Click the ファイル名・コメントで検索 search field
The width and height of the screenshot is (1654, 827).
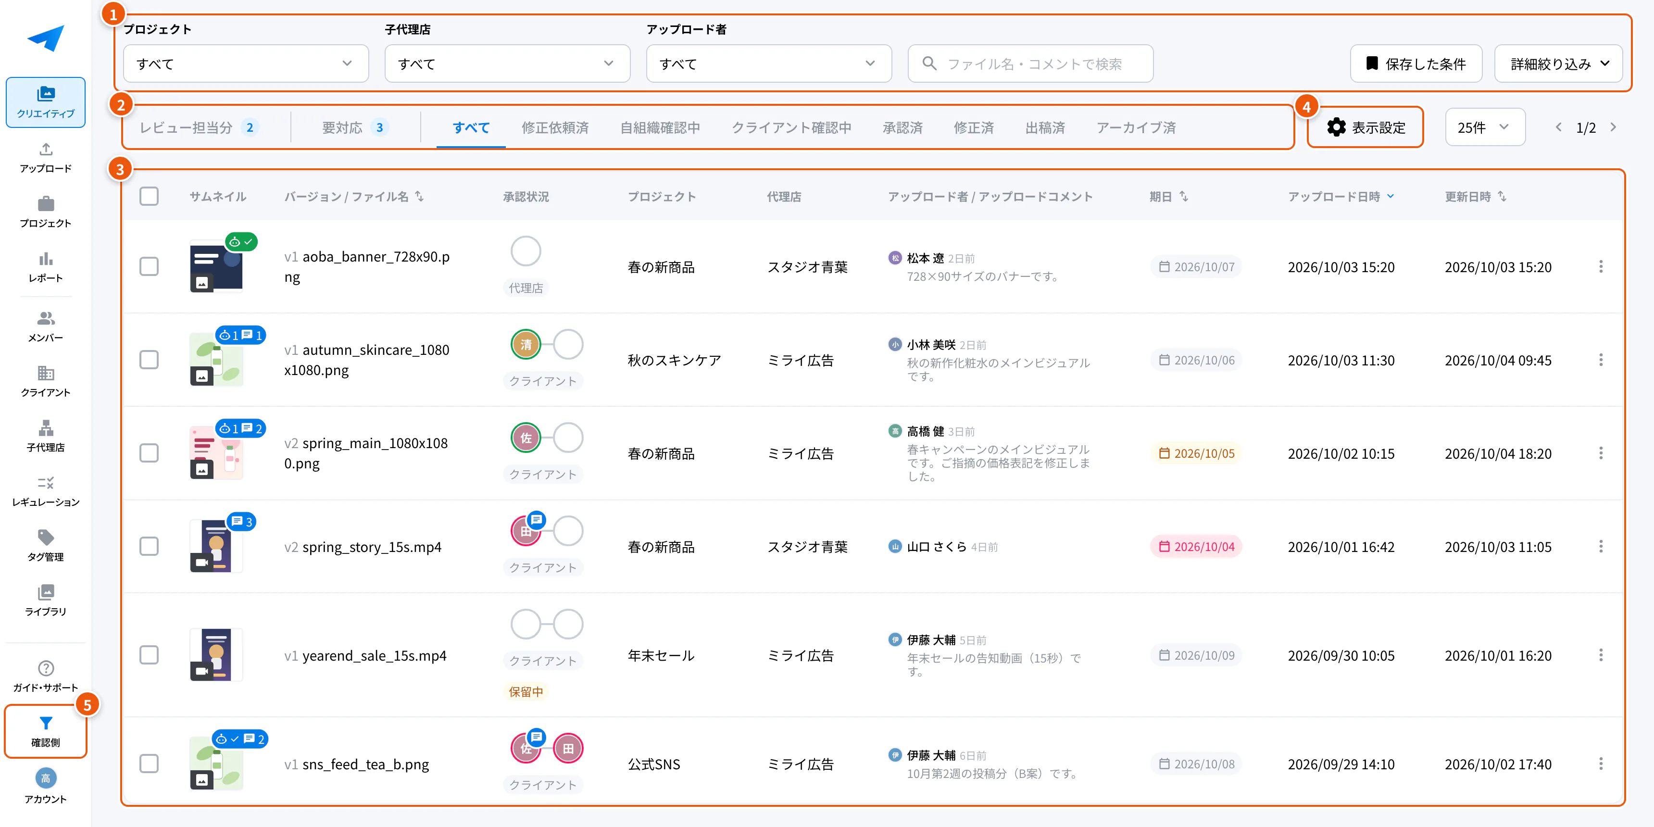click(x=1030, y=63)
